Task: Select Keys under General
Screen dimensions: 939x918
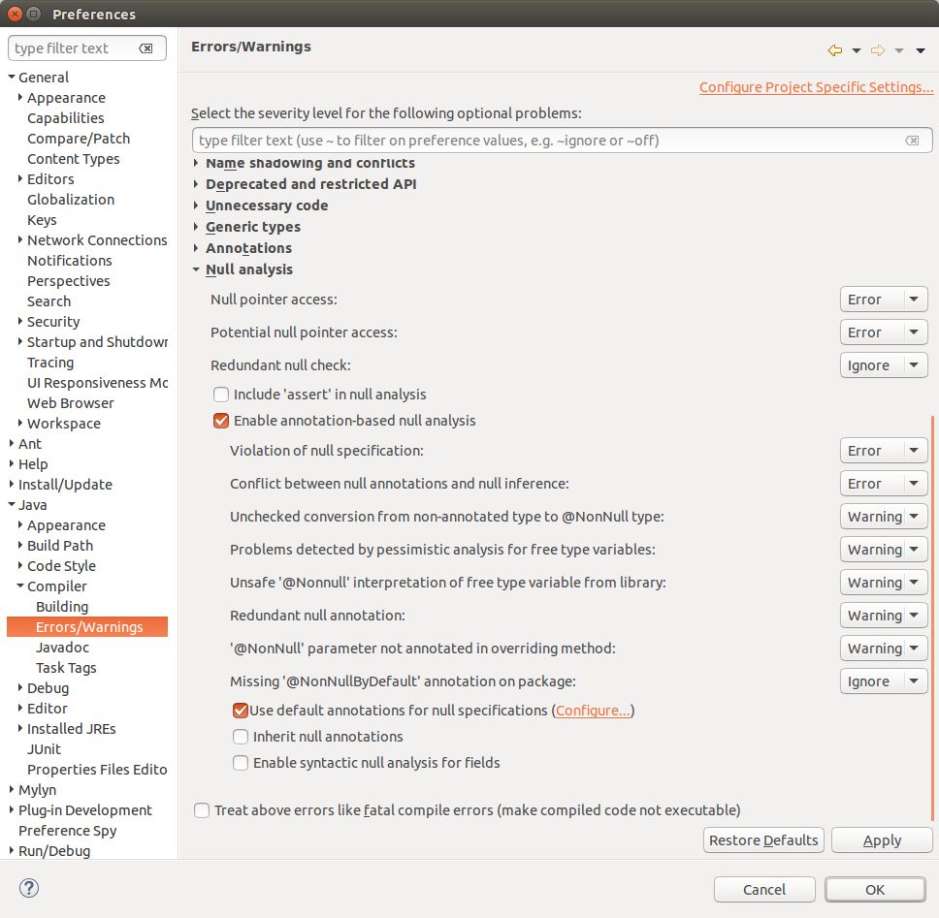Action: [42, 220]
